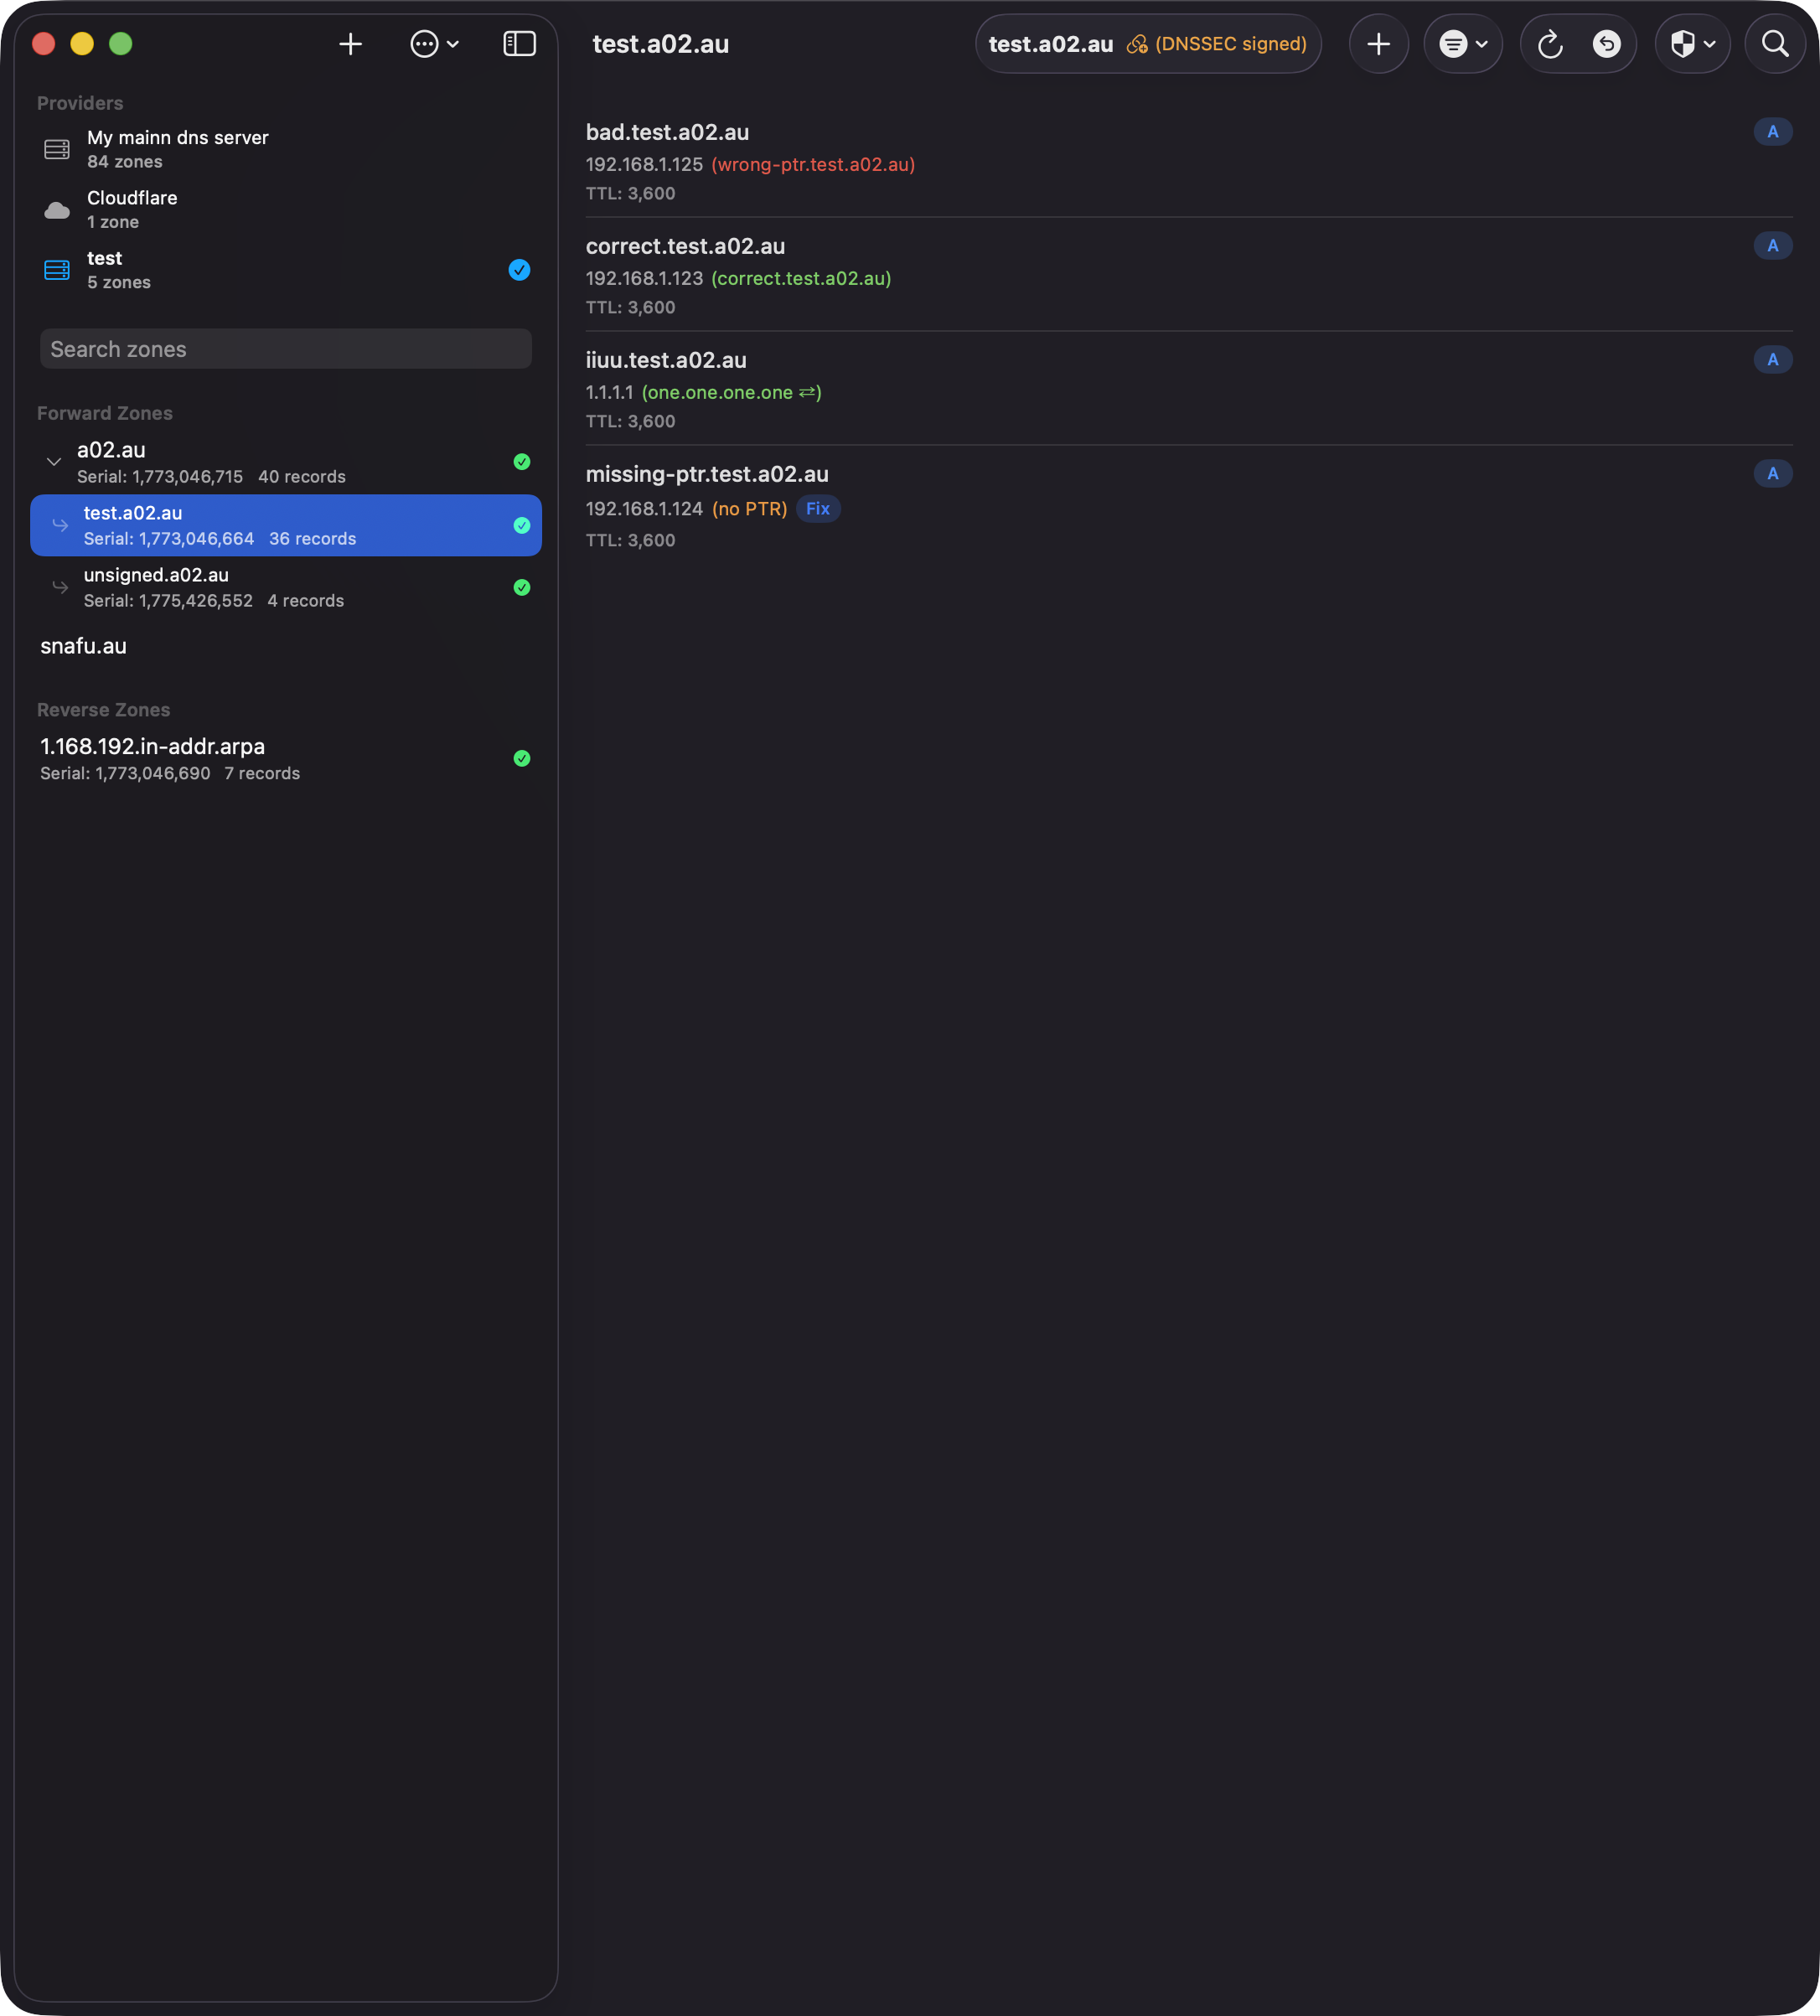The image size is (1820, 2016).
Task: Open the shield security dropdown
Action: (1692, 44)
